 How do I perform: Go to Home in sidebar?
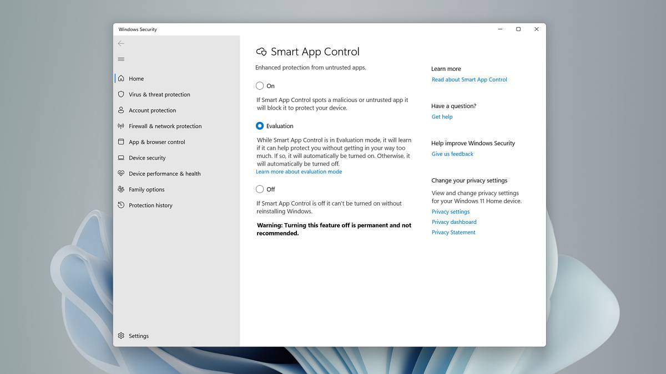click(176, 79)
